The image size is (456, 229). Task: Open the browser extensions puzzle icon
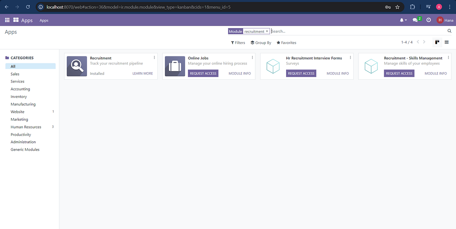click(412, 7)
